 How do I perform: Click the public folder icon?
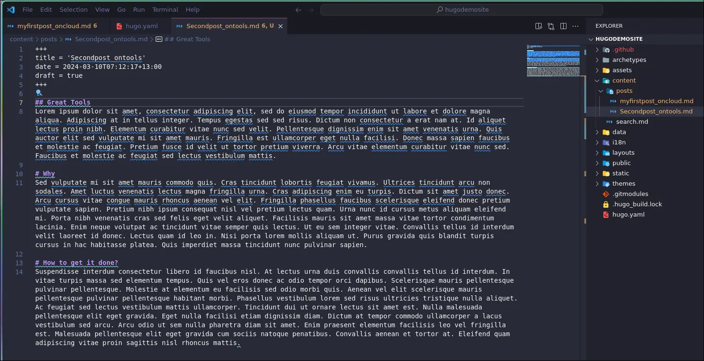pyautogui.click(x=606, y=163)
